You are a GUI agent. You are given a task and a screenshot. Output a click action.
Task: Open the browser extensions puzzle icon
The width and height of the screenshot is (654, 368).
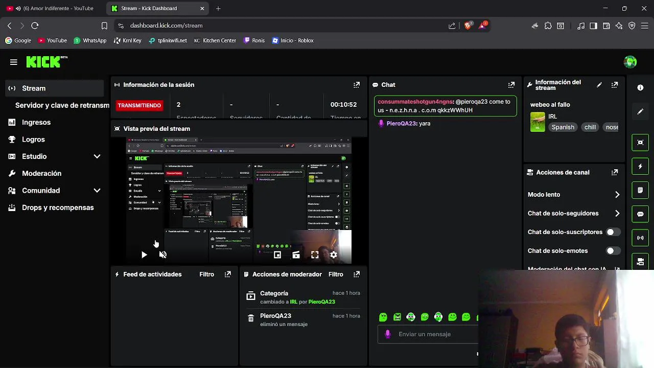[x=548, y=26]
